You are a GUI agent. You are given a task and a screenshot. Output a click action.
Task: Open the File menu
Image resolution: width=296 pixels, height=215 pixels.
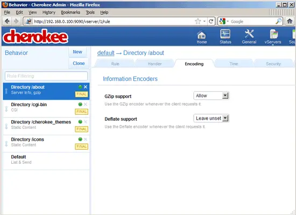pyautogui.click(x=7, y=12)
